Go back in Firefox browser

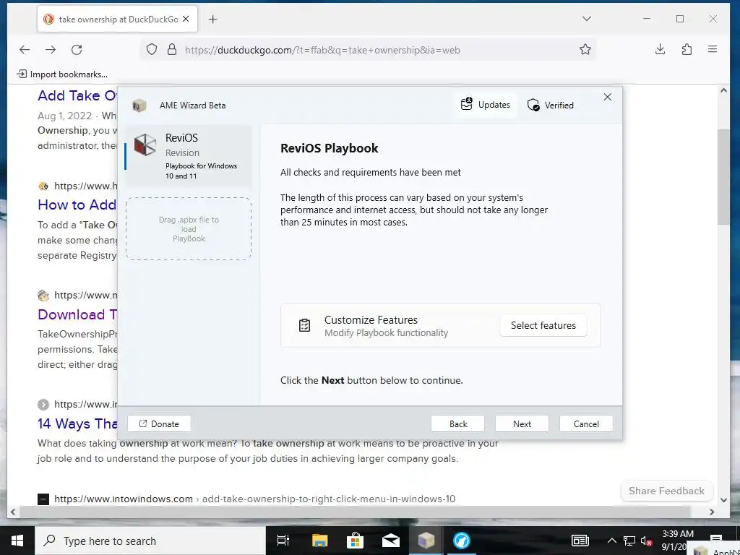pos(25,50)
